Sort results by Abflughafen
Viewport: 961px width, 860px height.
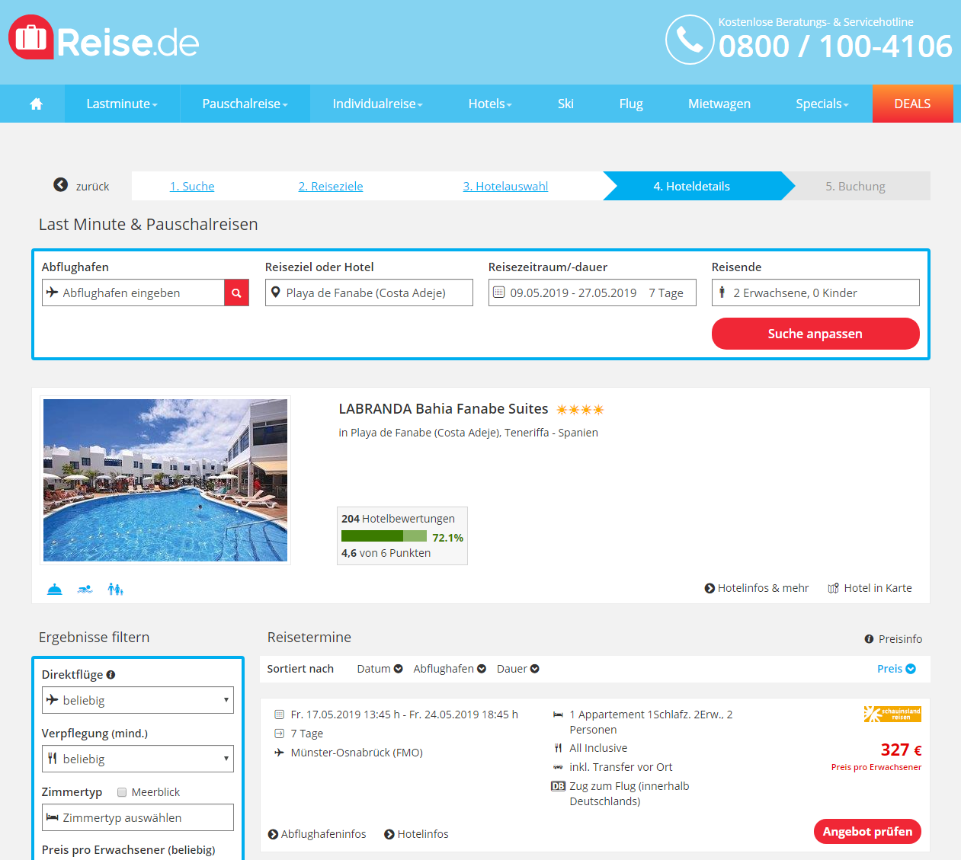click(x=450, y=669)
